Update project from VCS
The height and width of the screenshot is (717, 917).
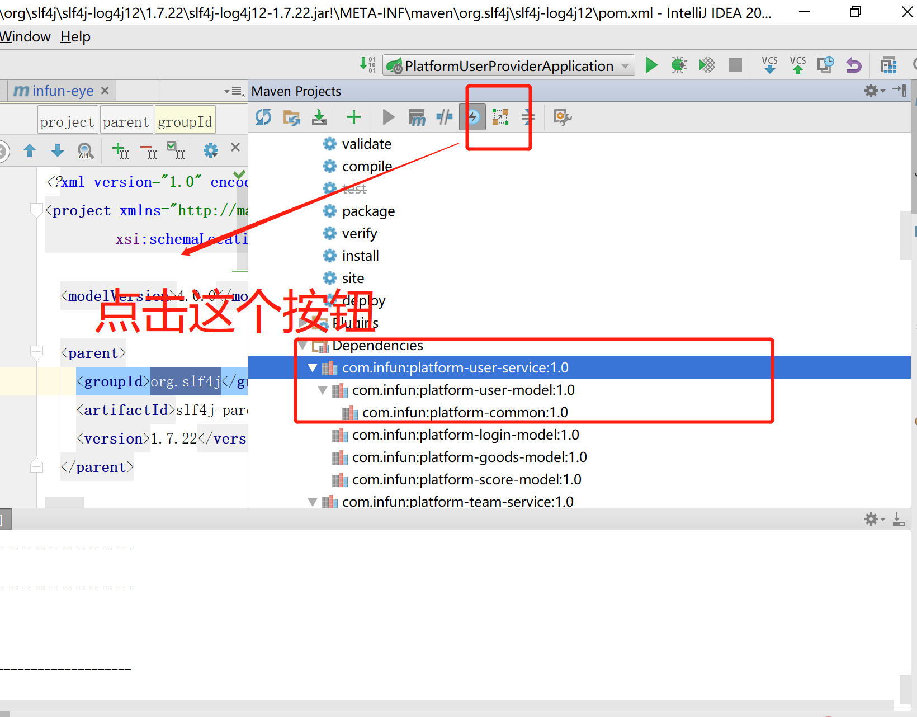pyautogui.click(x=770, y=65)
